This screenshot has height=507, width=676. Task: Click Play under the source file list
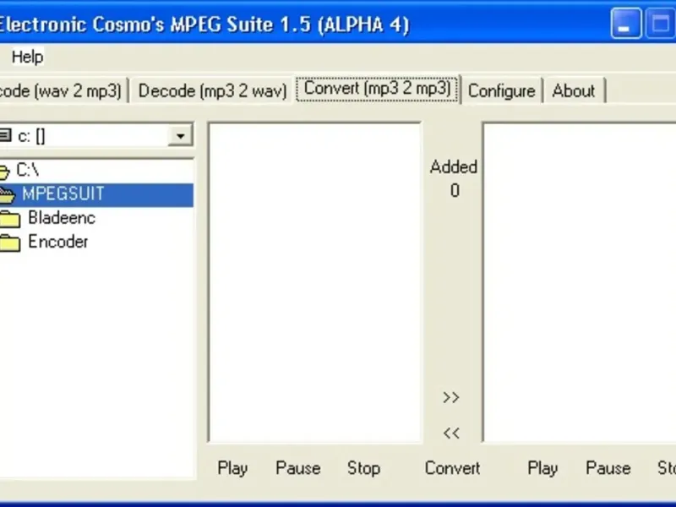[232, 468]
